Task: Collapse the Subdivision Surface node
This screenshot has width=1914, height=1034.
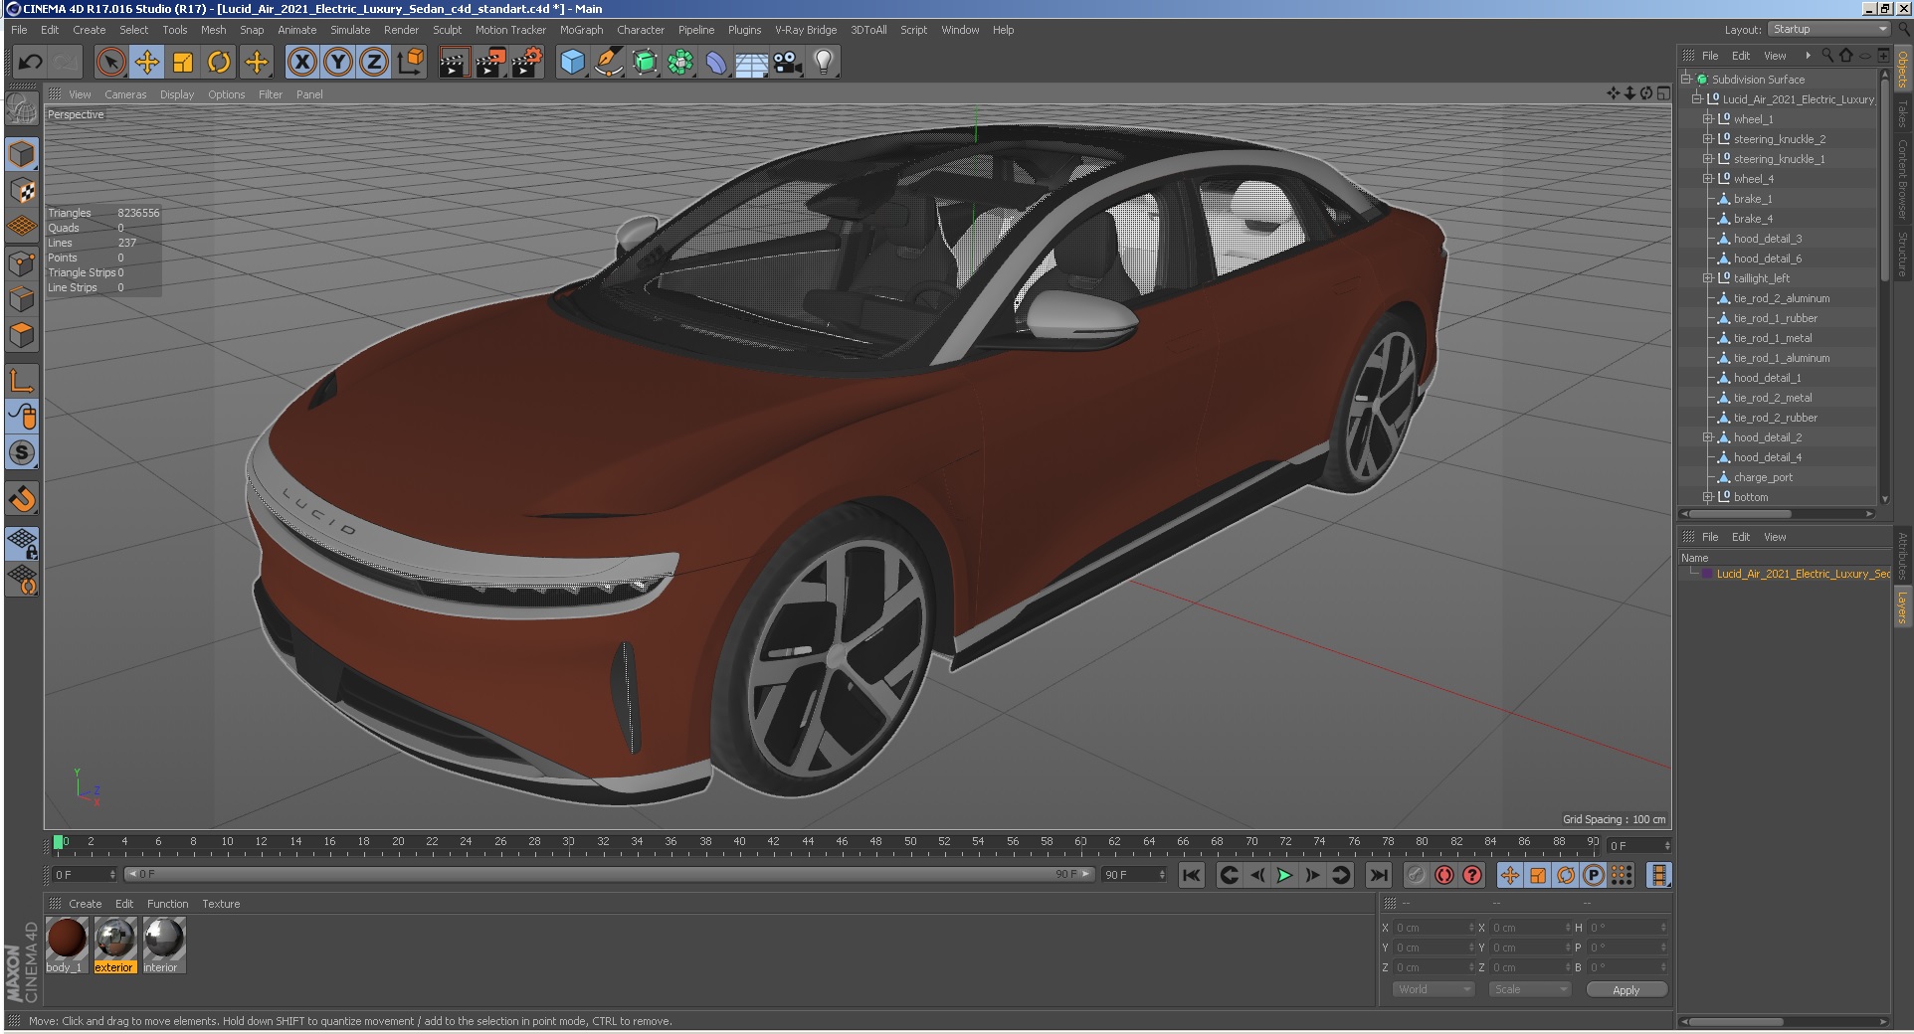Action: [1686, 80]
